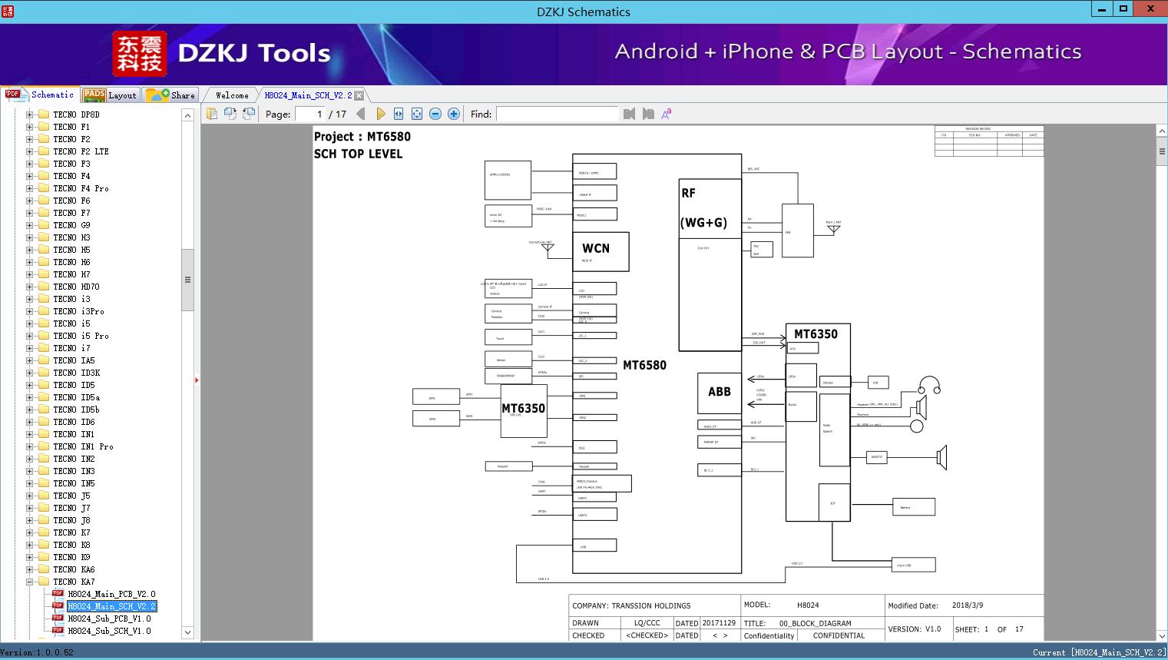Open the H8024_Sub_SCH_V1.0 PDF file

tap(109, 631)
